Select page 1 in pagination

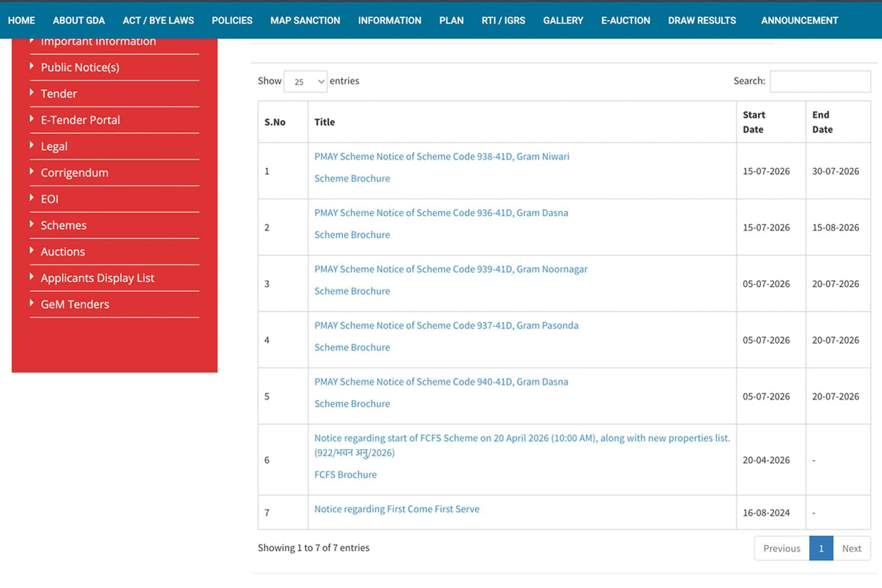[x=821, y=548]
